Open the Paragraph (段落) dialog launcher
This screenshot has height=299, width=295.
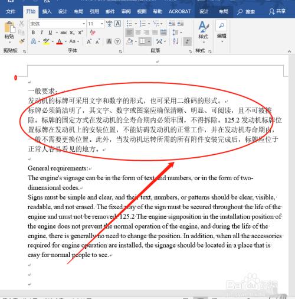(x=190, y=51)
